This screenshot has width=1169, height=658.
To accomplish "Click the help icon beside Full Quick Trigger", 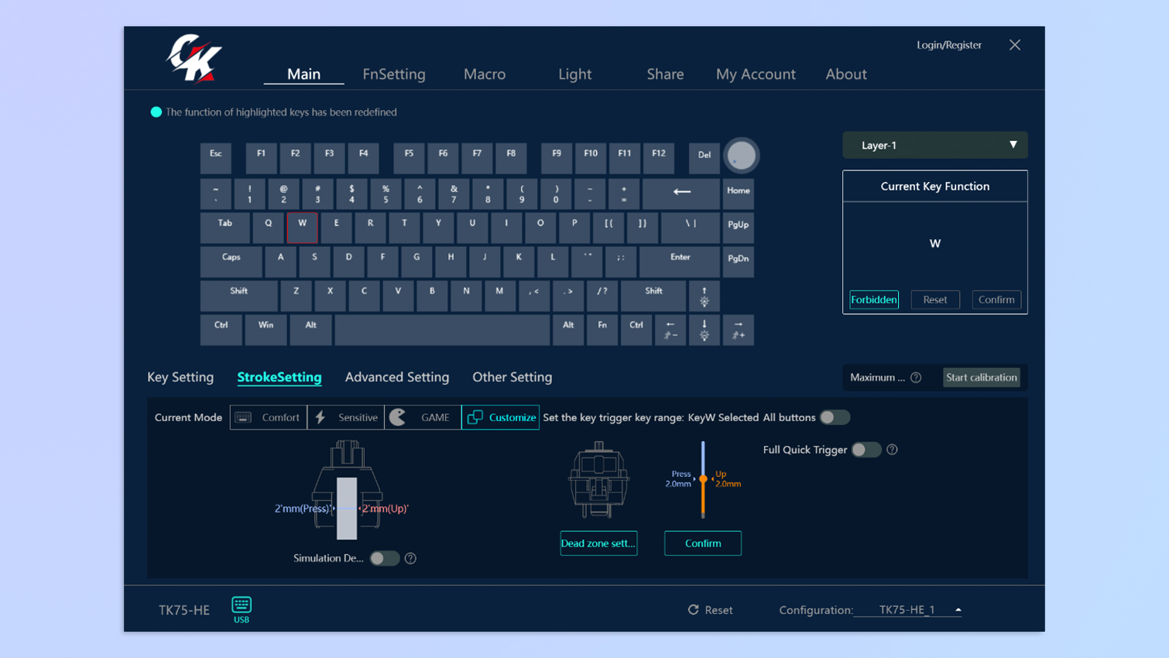I will pyautogui.click(x=892, y=450).
